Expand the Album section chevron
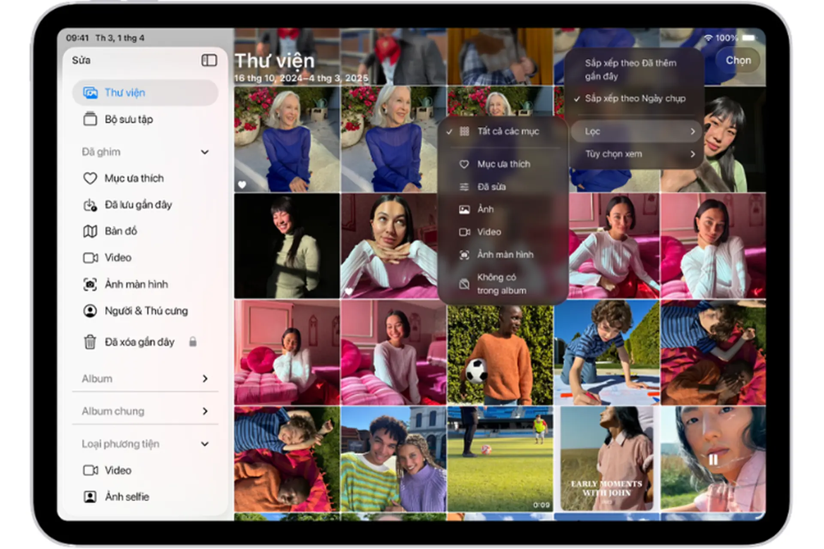Image resolution: width=824 pixels, height=549 pixels. click(205, 379)
